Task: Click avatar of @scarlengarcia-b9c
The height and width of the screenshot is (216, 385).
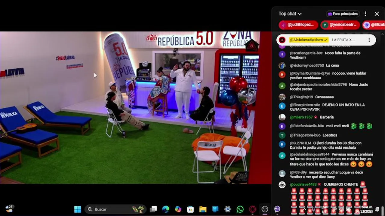Action: (x=282, y=54)
